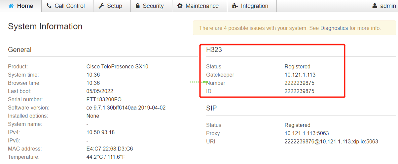Click the phone icon beside Call Control

point(49,6)
